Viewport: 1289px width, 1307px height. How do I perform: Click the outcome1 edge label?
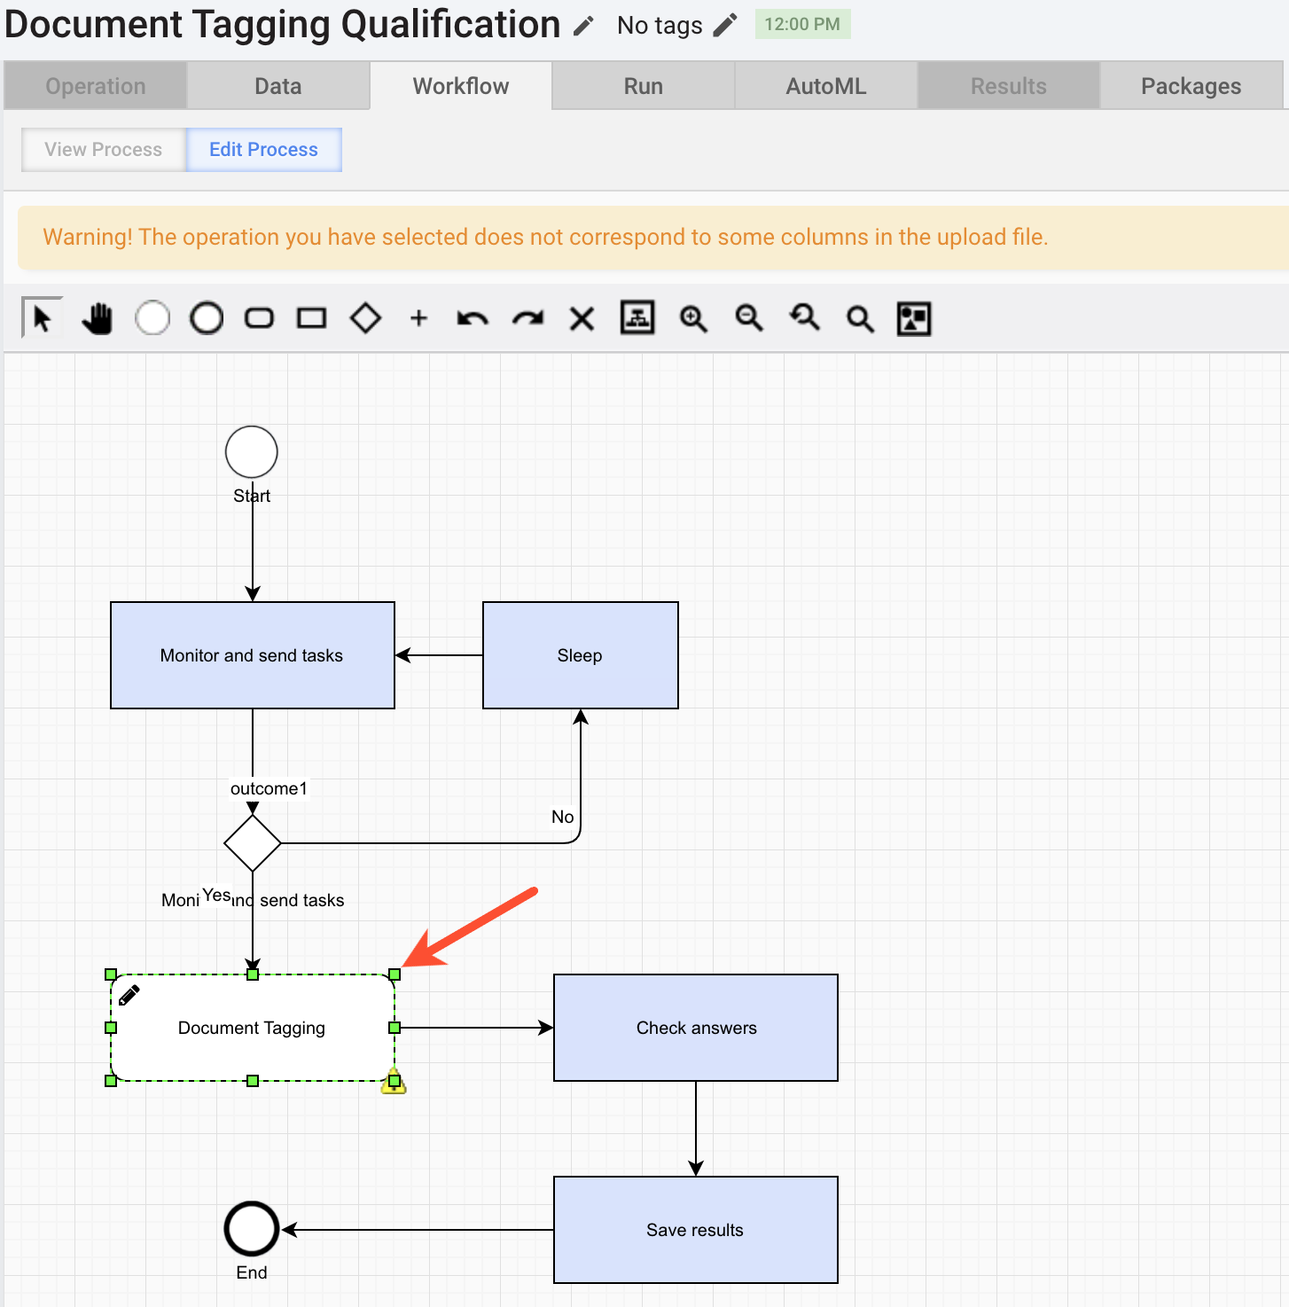point(269,788)
